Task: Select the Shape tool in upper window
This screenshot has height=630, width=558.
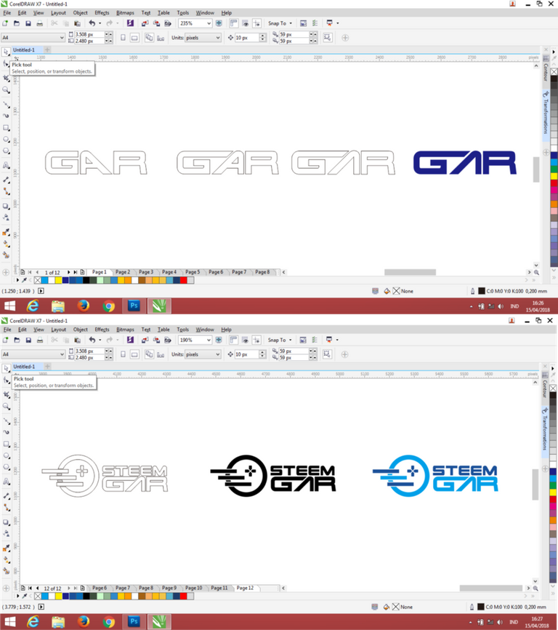Action: 6,64
